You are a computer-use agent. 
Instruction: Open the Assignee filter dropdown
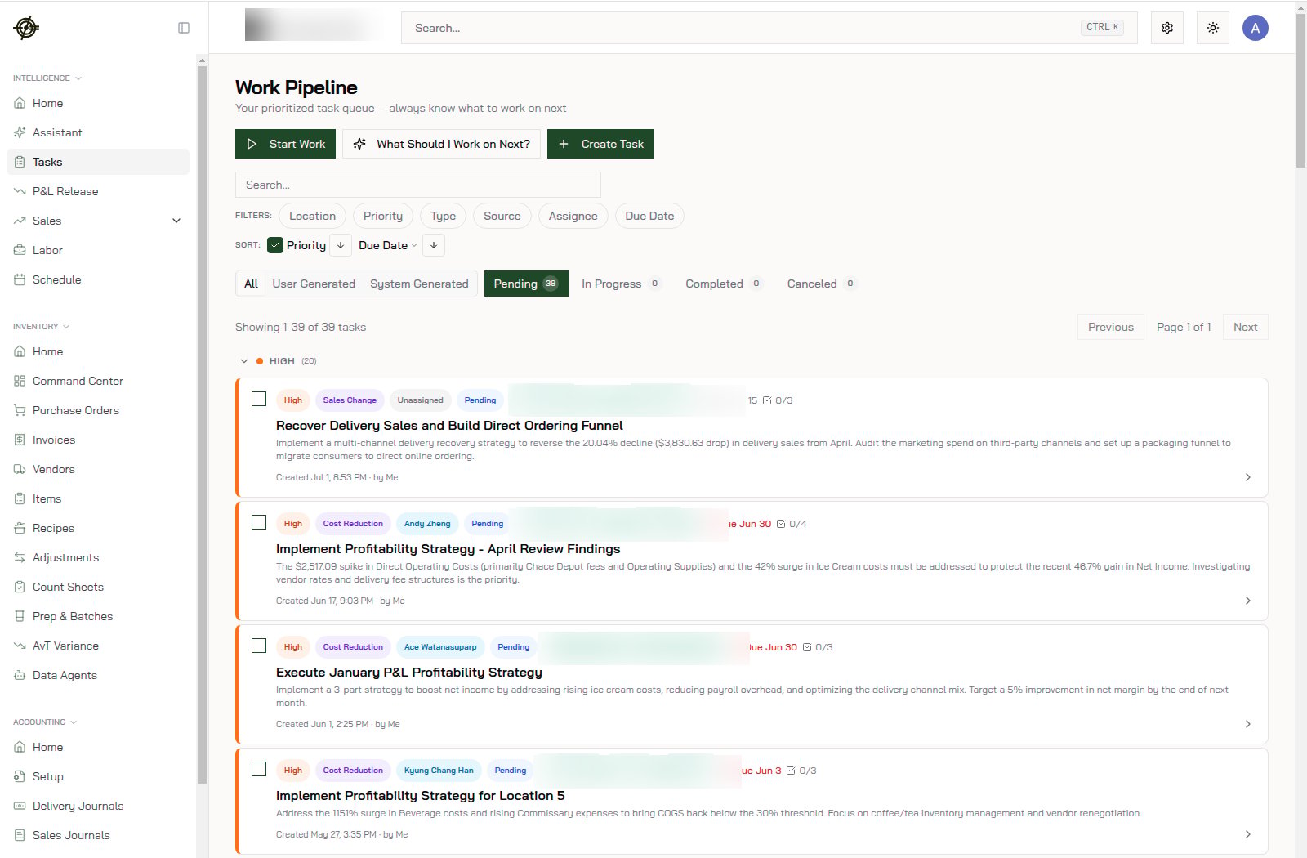(x=573, y=216)
